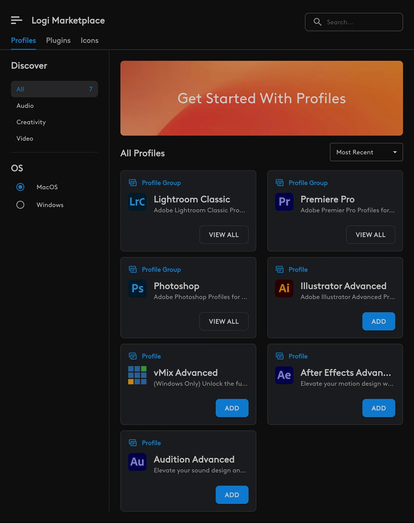The height and width of the screenshot is (523, 414).
Task: Click profile icon on After Effects card
Action: click(x=280, y=356)
